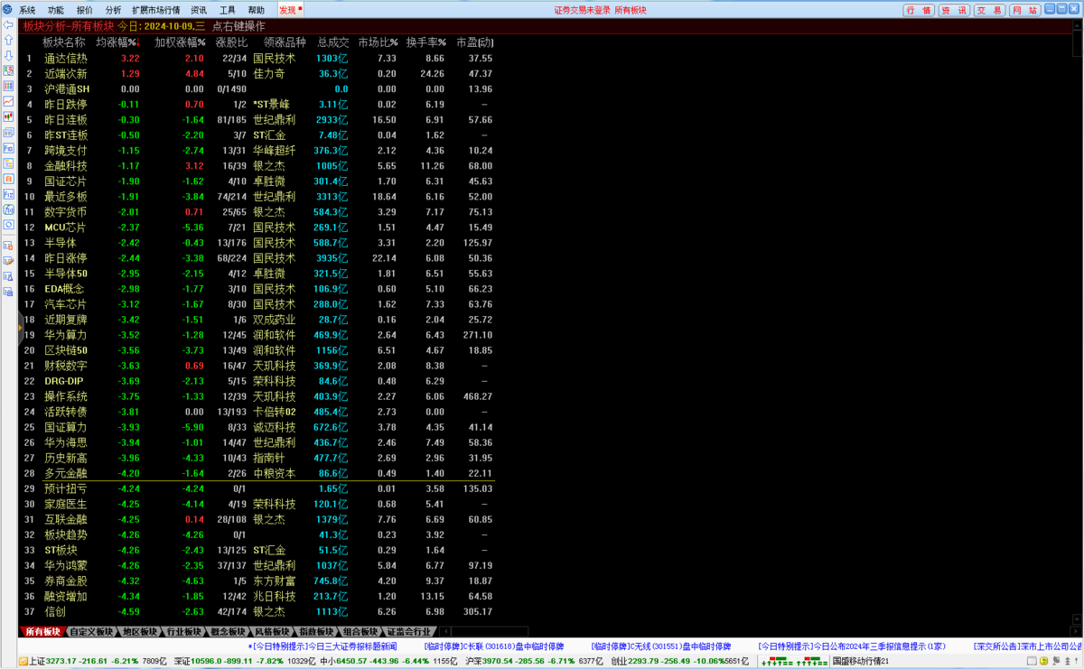The height and width of the screenshot is (669, 1084).
Task: Click the 沪深 index in status bar
Action: (x=534, y=661)
